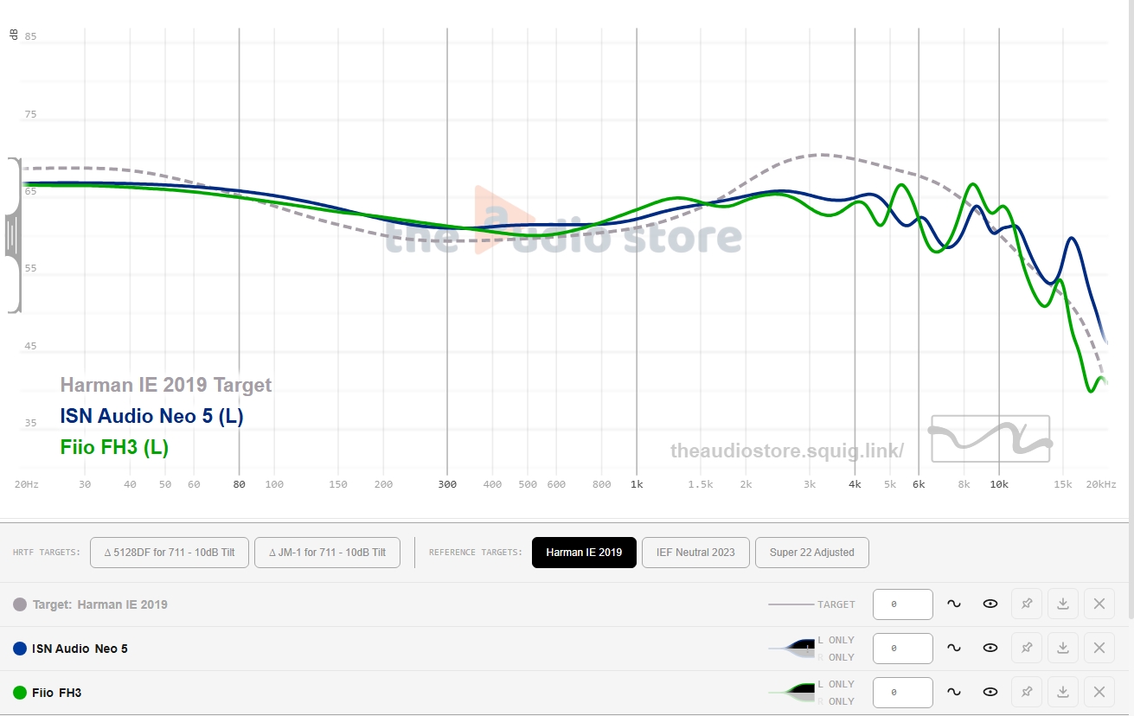The height and width of the screenshot is (716, 1134).
Task: Click the 'theaudiostore.squig.link/' text on graph
Action: (x=787, y=451)
